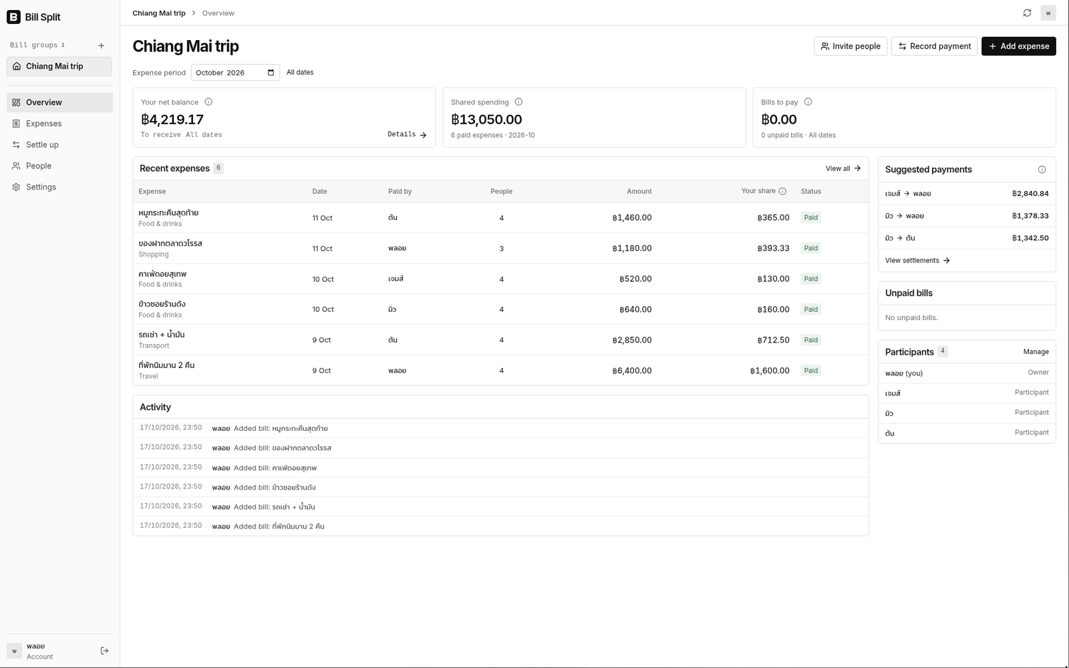This screenshot has width=1069, height=668.
Task: Click the Bill Split logo icon
Action: click(x=13, y=17)
